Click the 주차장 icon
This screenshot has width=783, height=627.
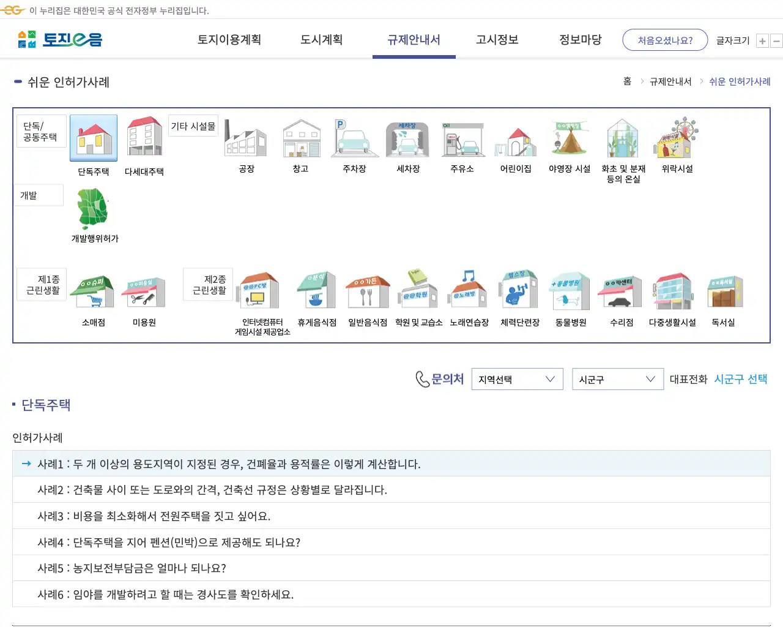pos(354,141)
